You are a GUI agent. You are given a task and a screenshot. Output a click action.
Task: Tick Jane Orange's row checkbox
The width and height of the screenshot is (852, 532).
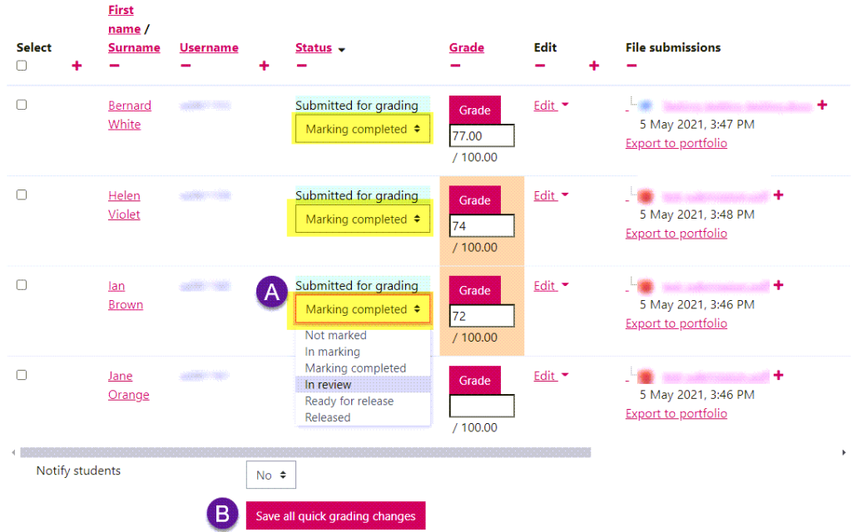[21, 375]
